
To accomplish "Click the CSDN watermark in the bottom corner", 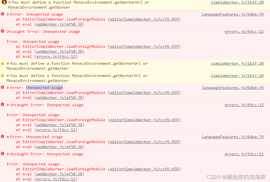I will [x=236, y=177].
